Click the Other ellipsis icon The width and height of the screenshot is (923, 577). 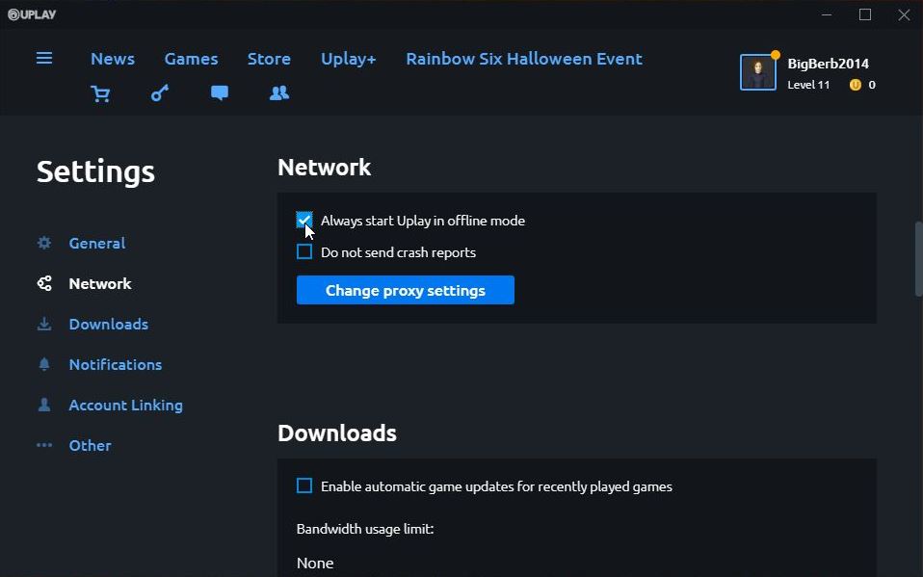[44, 445]
